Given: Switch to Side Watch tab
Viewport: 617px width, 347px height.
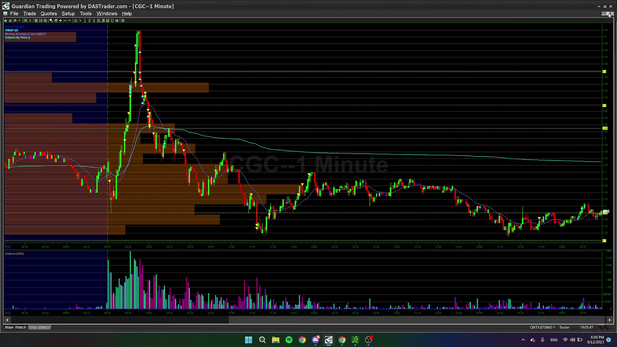Looking at the screenshot, I should click(x=39, y=327).
